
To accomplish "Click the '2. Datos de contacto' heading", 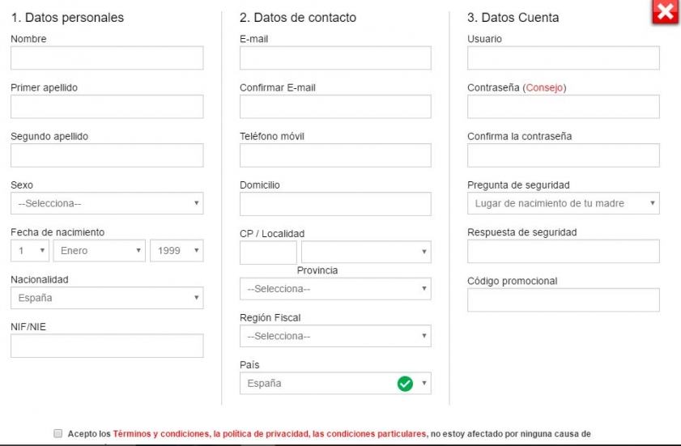I will [x=298, y=17].
